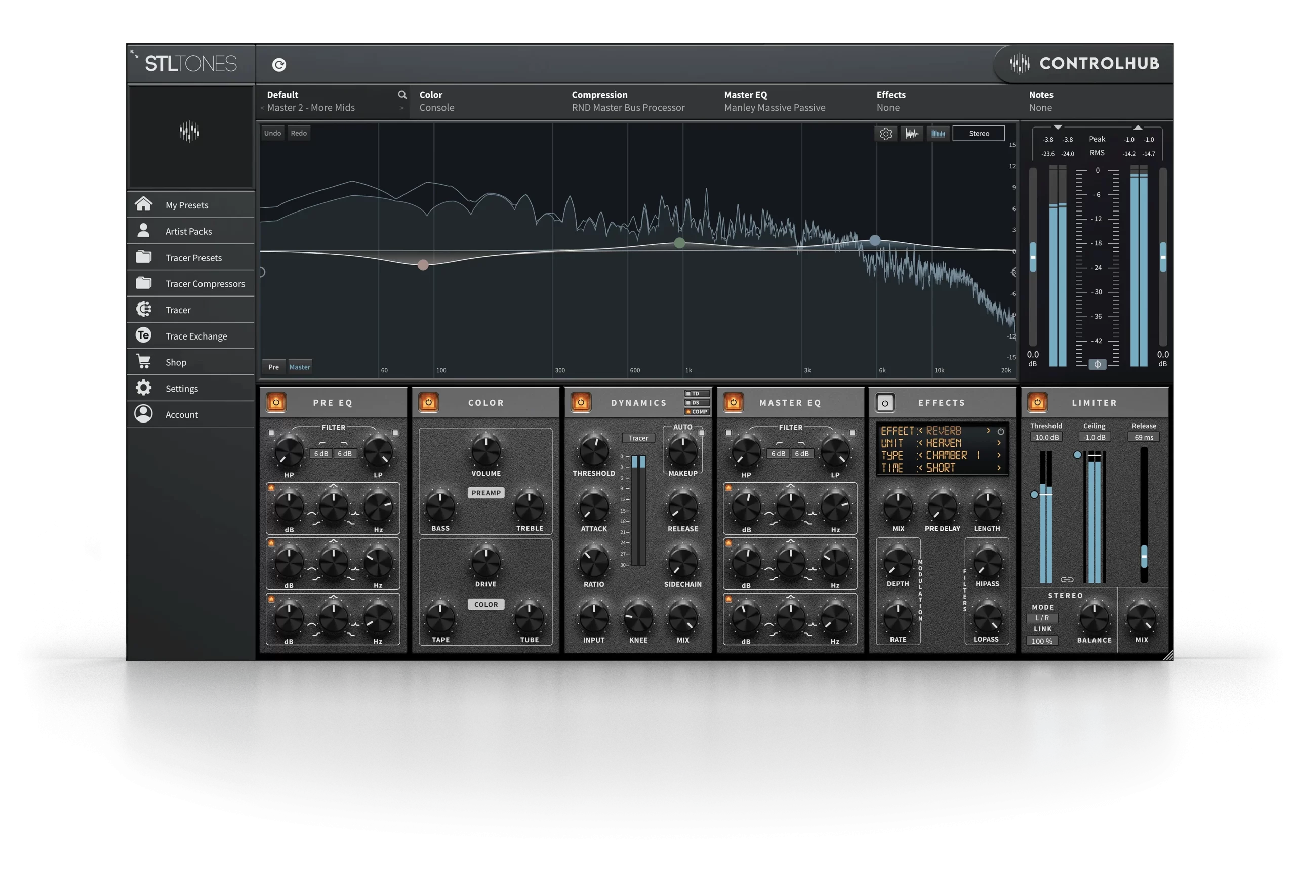Screen dimensions: 1296x887
Task: Click the blue 6k EQ band node
Action: click(x=875, y=240)
